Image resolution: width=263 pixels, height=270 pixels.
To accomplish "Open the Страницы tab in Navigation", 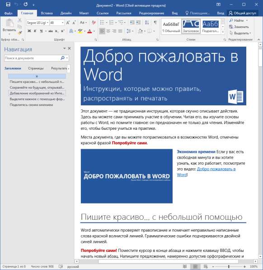I will click(x=36, y=68).
